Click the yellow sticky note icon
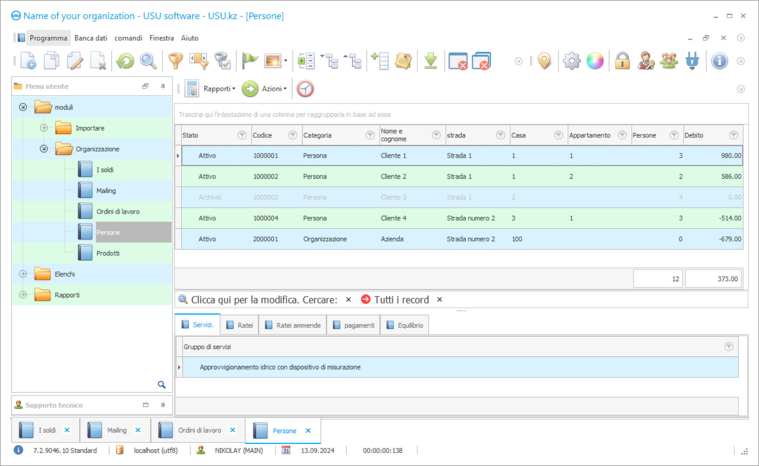Viewport: 759px width, 466px height. point(404,61)
